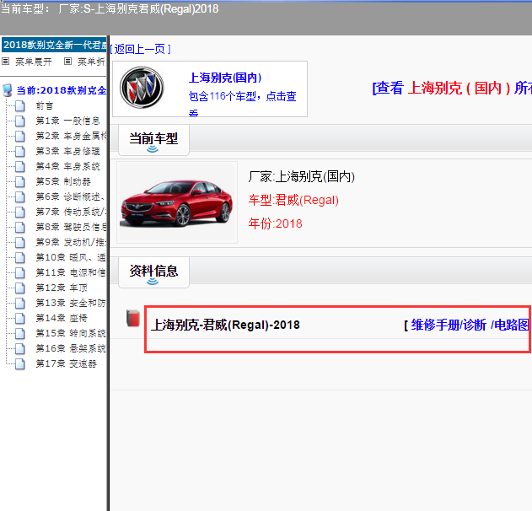Click page icon next to 第3章 车身修理
The width and height of the screenshot is (532, 511).
pyautogui.click(x=20, y=151)
